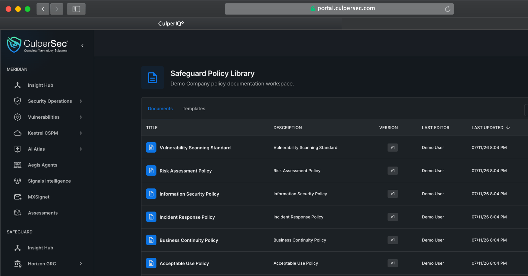
Task: Open Aegis Agents menu item
Action: (x=43, y=165)
